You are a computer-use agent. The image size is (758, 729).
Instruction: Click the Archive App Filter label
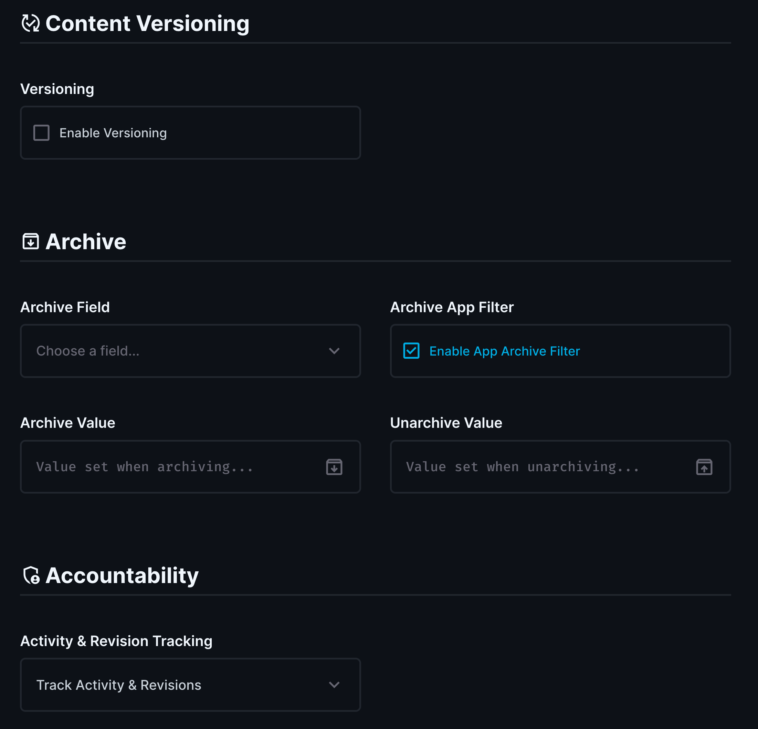click(x=452, y=307)
